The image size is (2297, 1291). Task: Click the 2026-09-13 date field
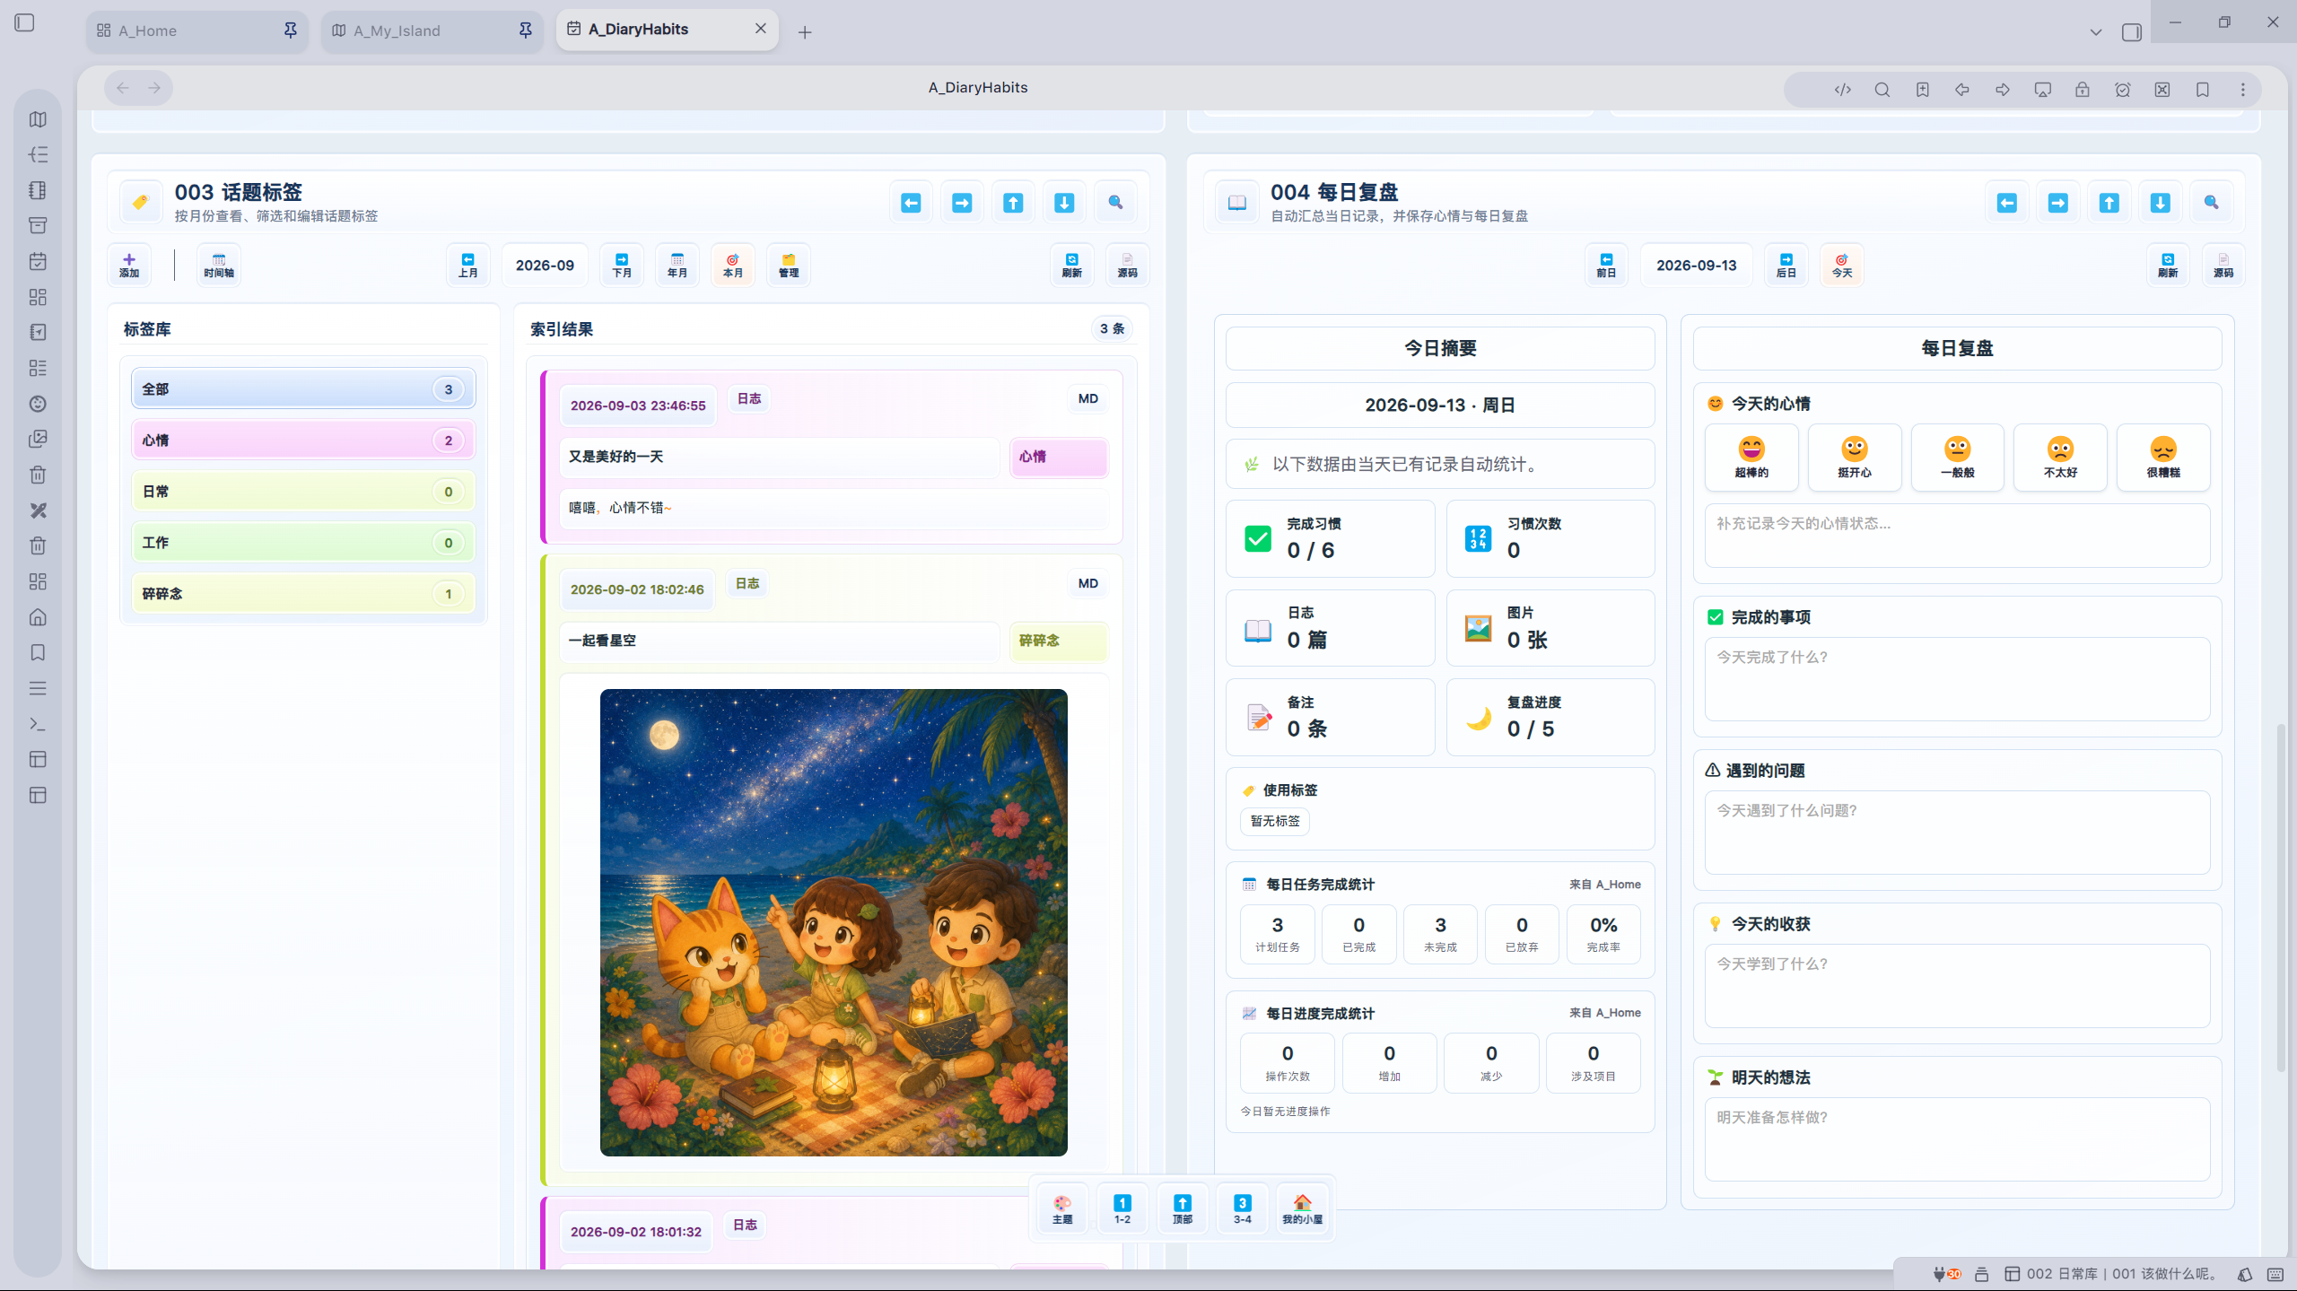[x=1696, y=266]
